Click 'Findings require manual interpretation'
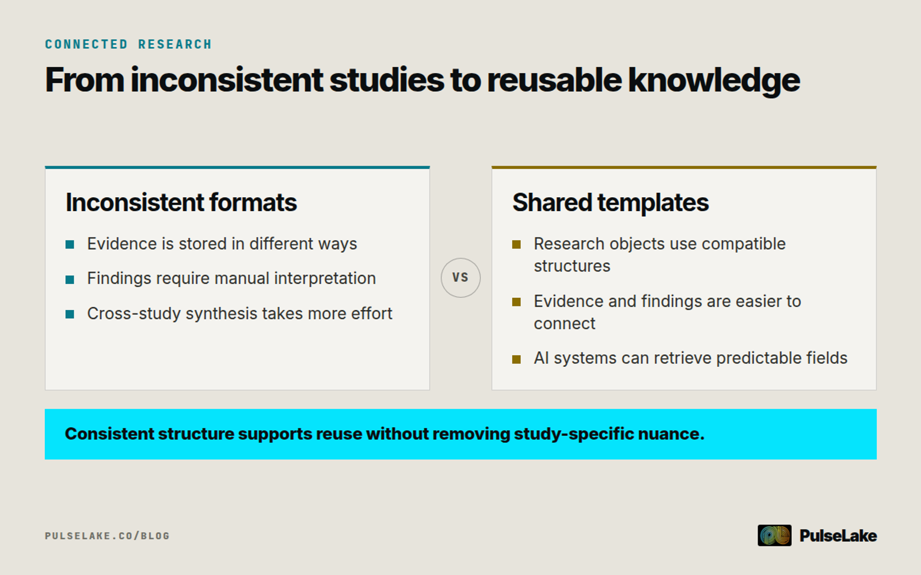Screen dimensions: 921x575 pyautogui.click(x=231, y=278)
